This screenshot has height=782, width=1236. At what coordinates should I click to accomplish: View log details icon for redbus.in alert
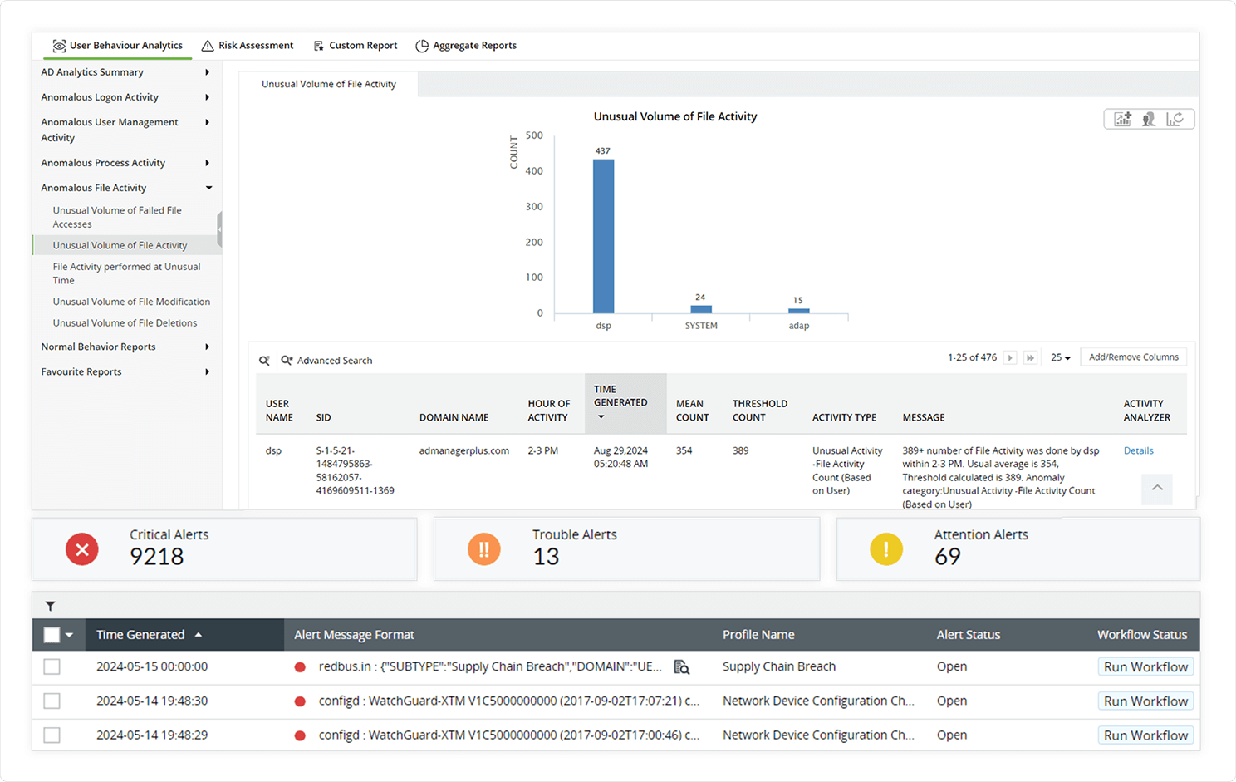point(682,667)
